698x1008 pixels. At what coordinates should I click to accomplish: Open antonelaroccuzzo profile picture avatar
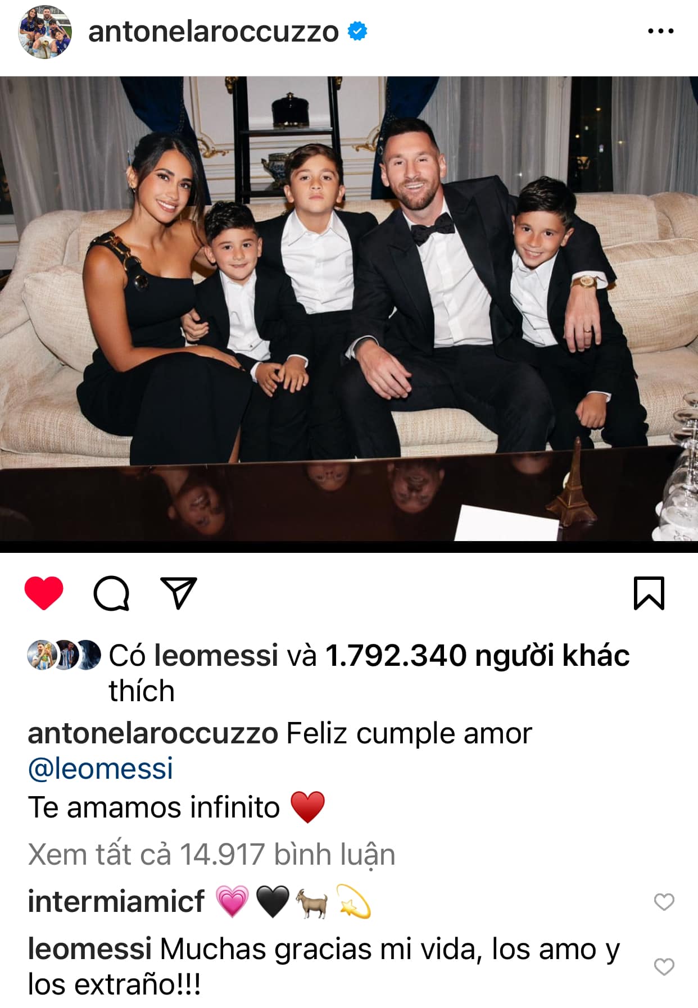[46, 32]
